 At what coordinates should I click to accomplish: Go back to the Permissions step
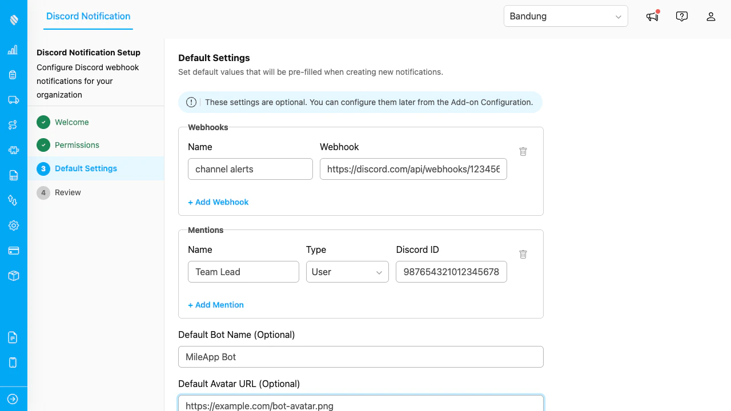coord(77,145)
